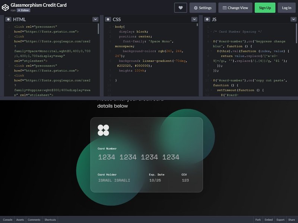Click the HTML editor scrollbar
Screen dimensions: 298x223
98,29
